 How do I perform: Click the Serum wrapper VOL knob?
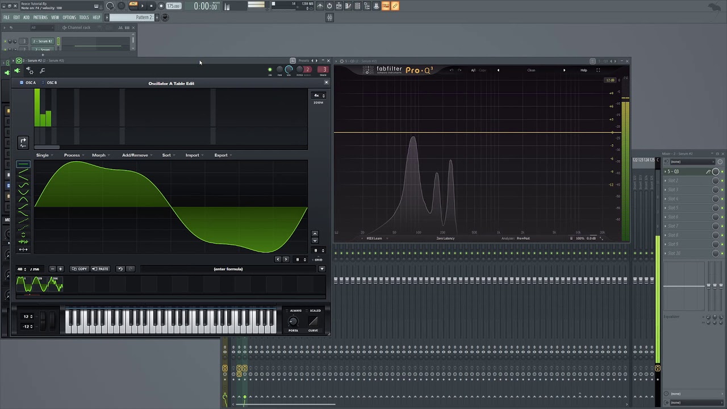coord(289,69)
